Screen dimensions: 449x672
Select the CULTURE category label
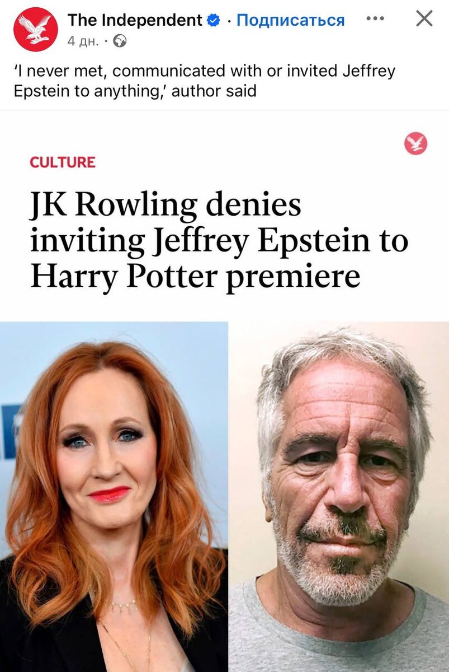point(63,162)
